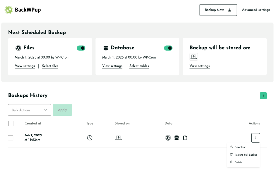Open the Bulk Actions dropdown
Image resolution: width=275 pixels, height=171 pixels.
(29, 110)
